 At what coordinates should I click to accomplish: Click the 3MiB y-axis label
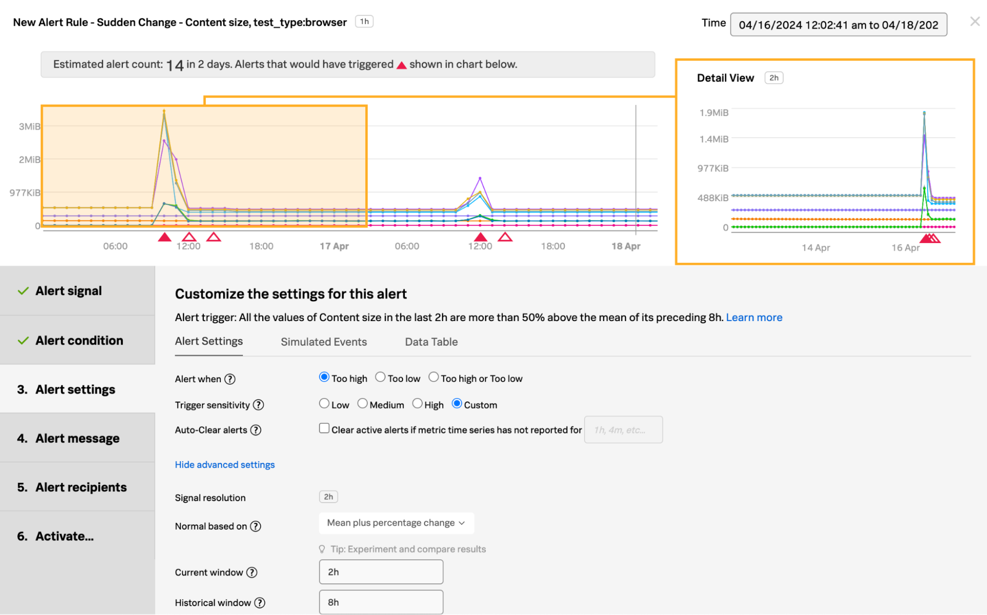coord(29,127)
